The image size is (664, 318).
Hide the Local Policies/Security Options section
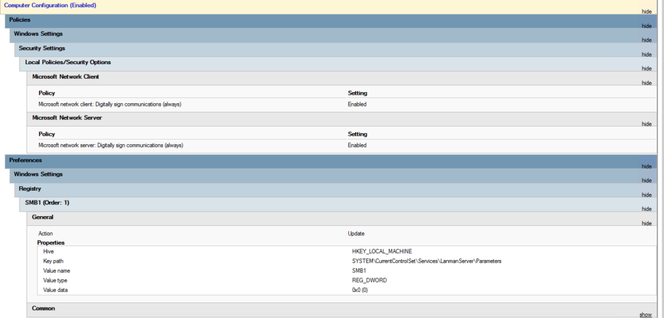point(646,69)
